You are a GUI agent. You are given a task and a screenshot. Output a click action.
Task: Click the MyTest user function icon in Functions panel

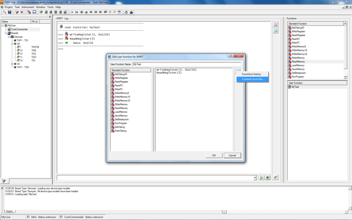point(289,87)
